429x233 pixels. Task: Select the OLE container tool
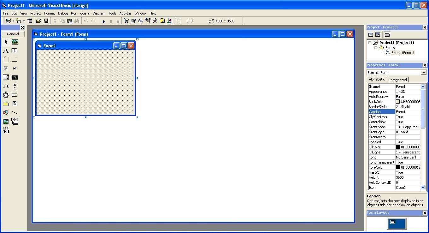tap(6, 130)
